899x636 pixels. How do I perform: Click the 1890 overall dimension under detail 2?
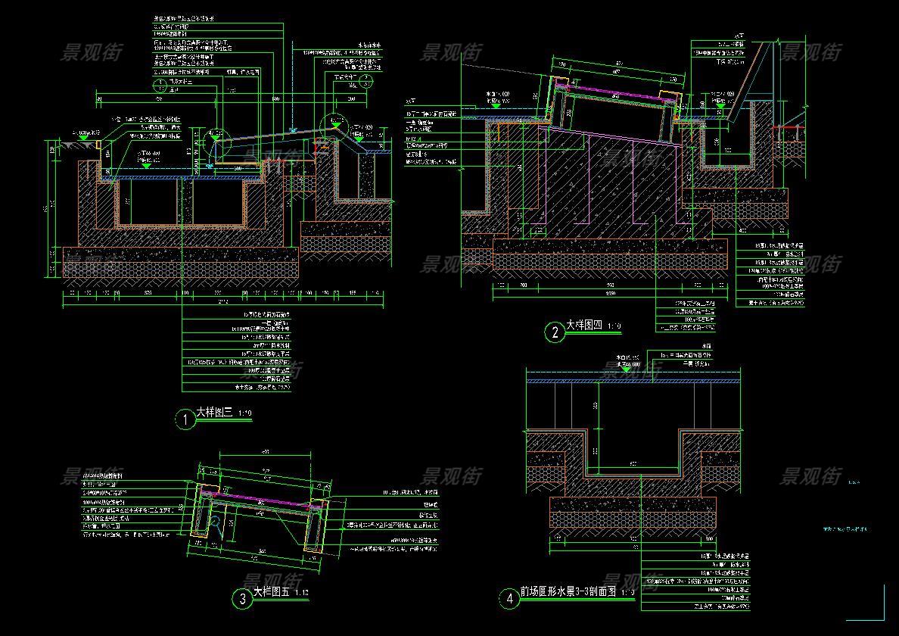610,293
